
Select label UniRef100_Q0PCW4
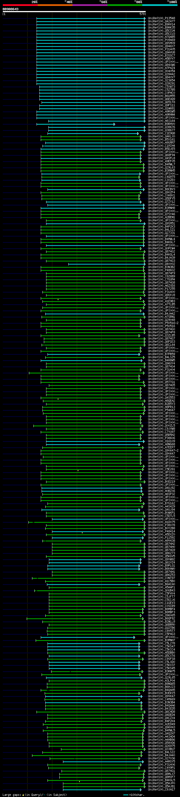(161, 249)
